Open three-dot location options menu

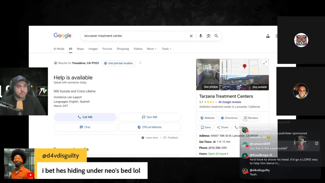(140, 63)
